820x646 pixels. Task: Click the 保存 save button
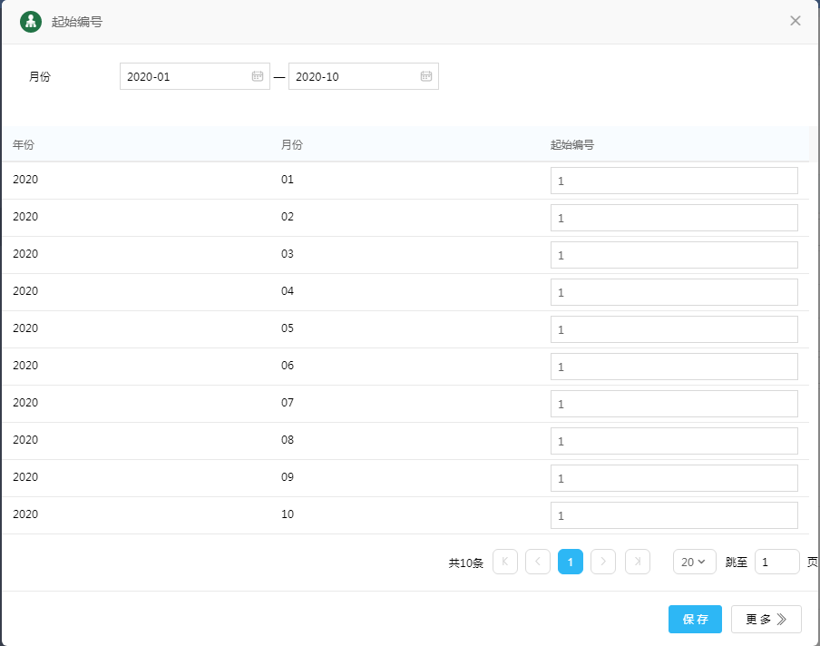click(x=695, y=619)
